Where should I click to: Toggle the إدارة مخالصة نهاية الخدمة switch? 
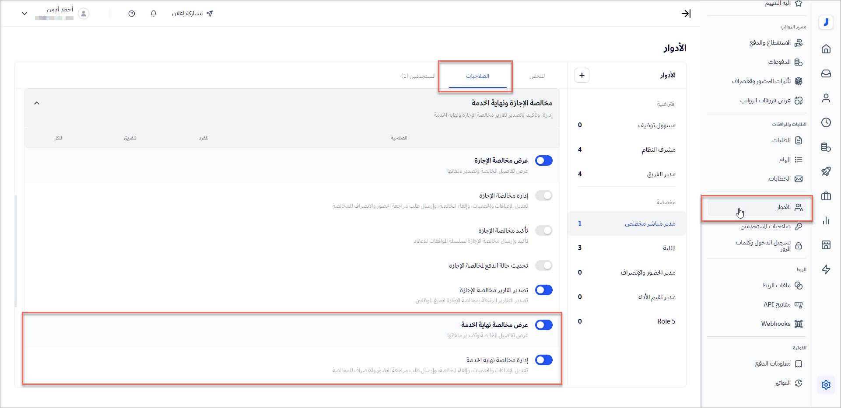[543, 360]
